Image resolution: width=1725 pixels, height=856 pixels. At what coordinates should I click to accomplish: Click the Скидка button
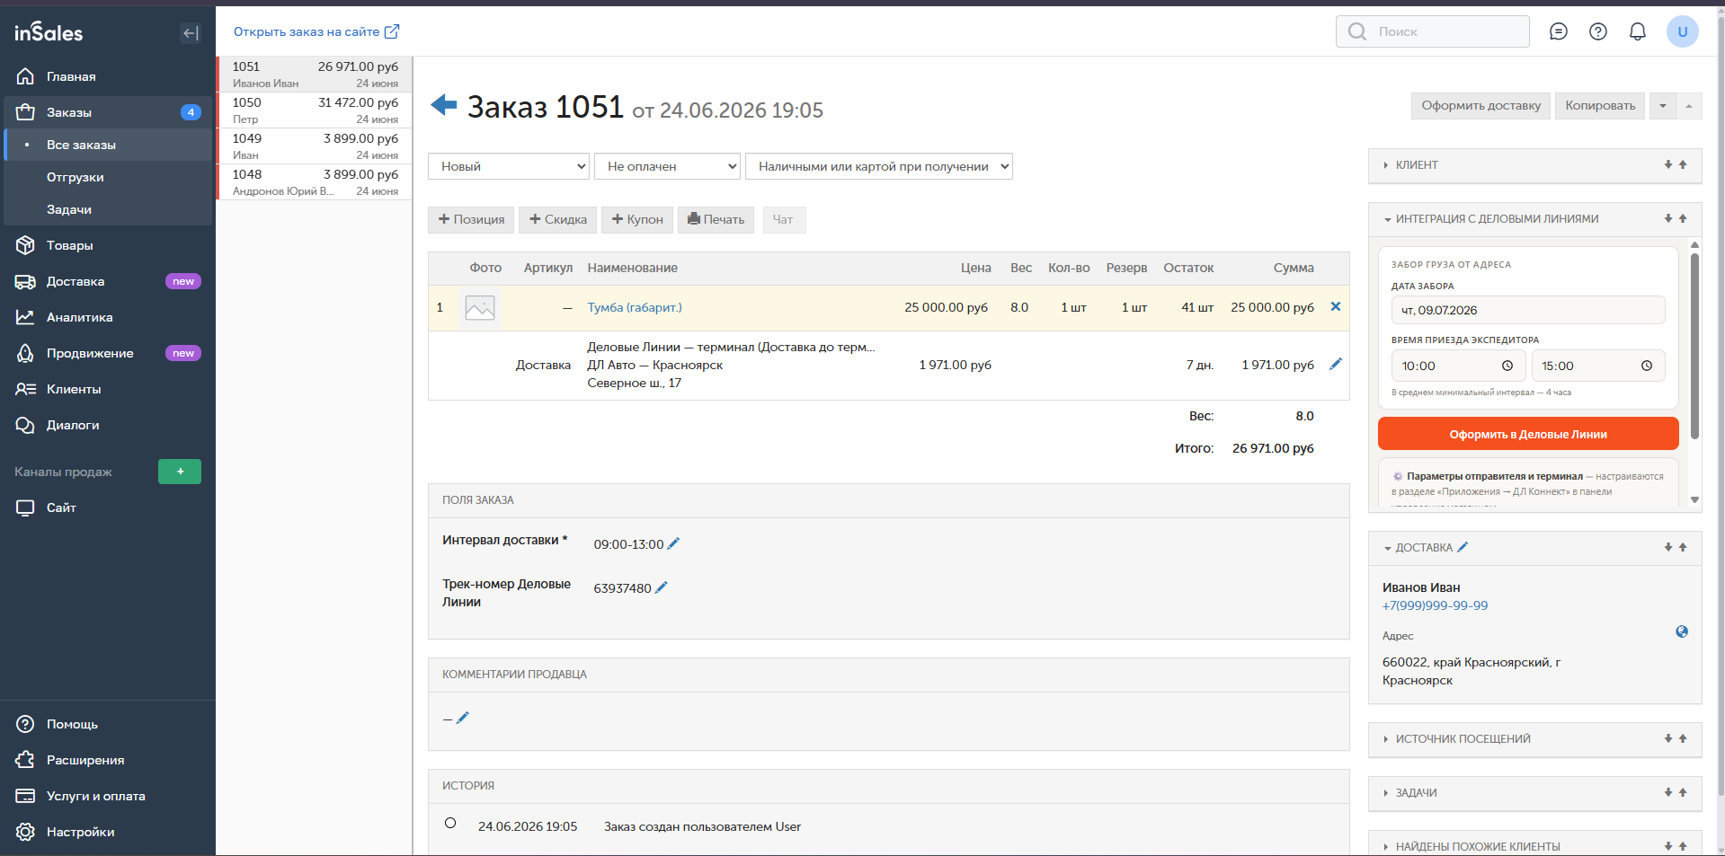[557, 219]
